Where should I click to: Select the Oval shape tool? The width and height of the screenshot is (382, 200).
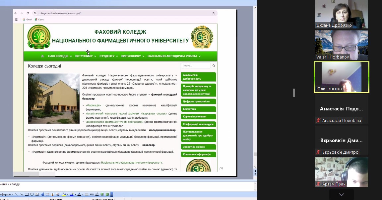pyautogui.click(x=32, y=194)
